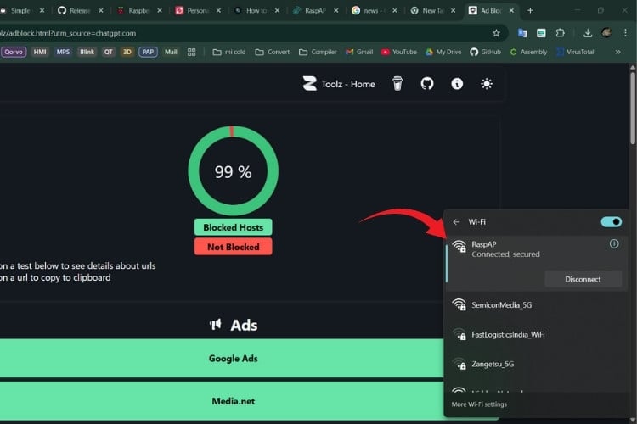The height and width of the screenshot is (424, 637).
Task: Open the GitHub bookmark
Action: tap(486, 52)
